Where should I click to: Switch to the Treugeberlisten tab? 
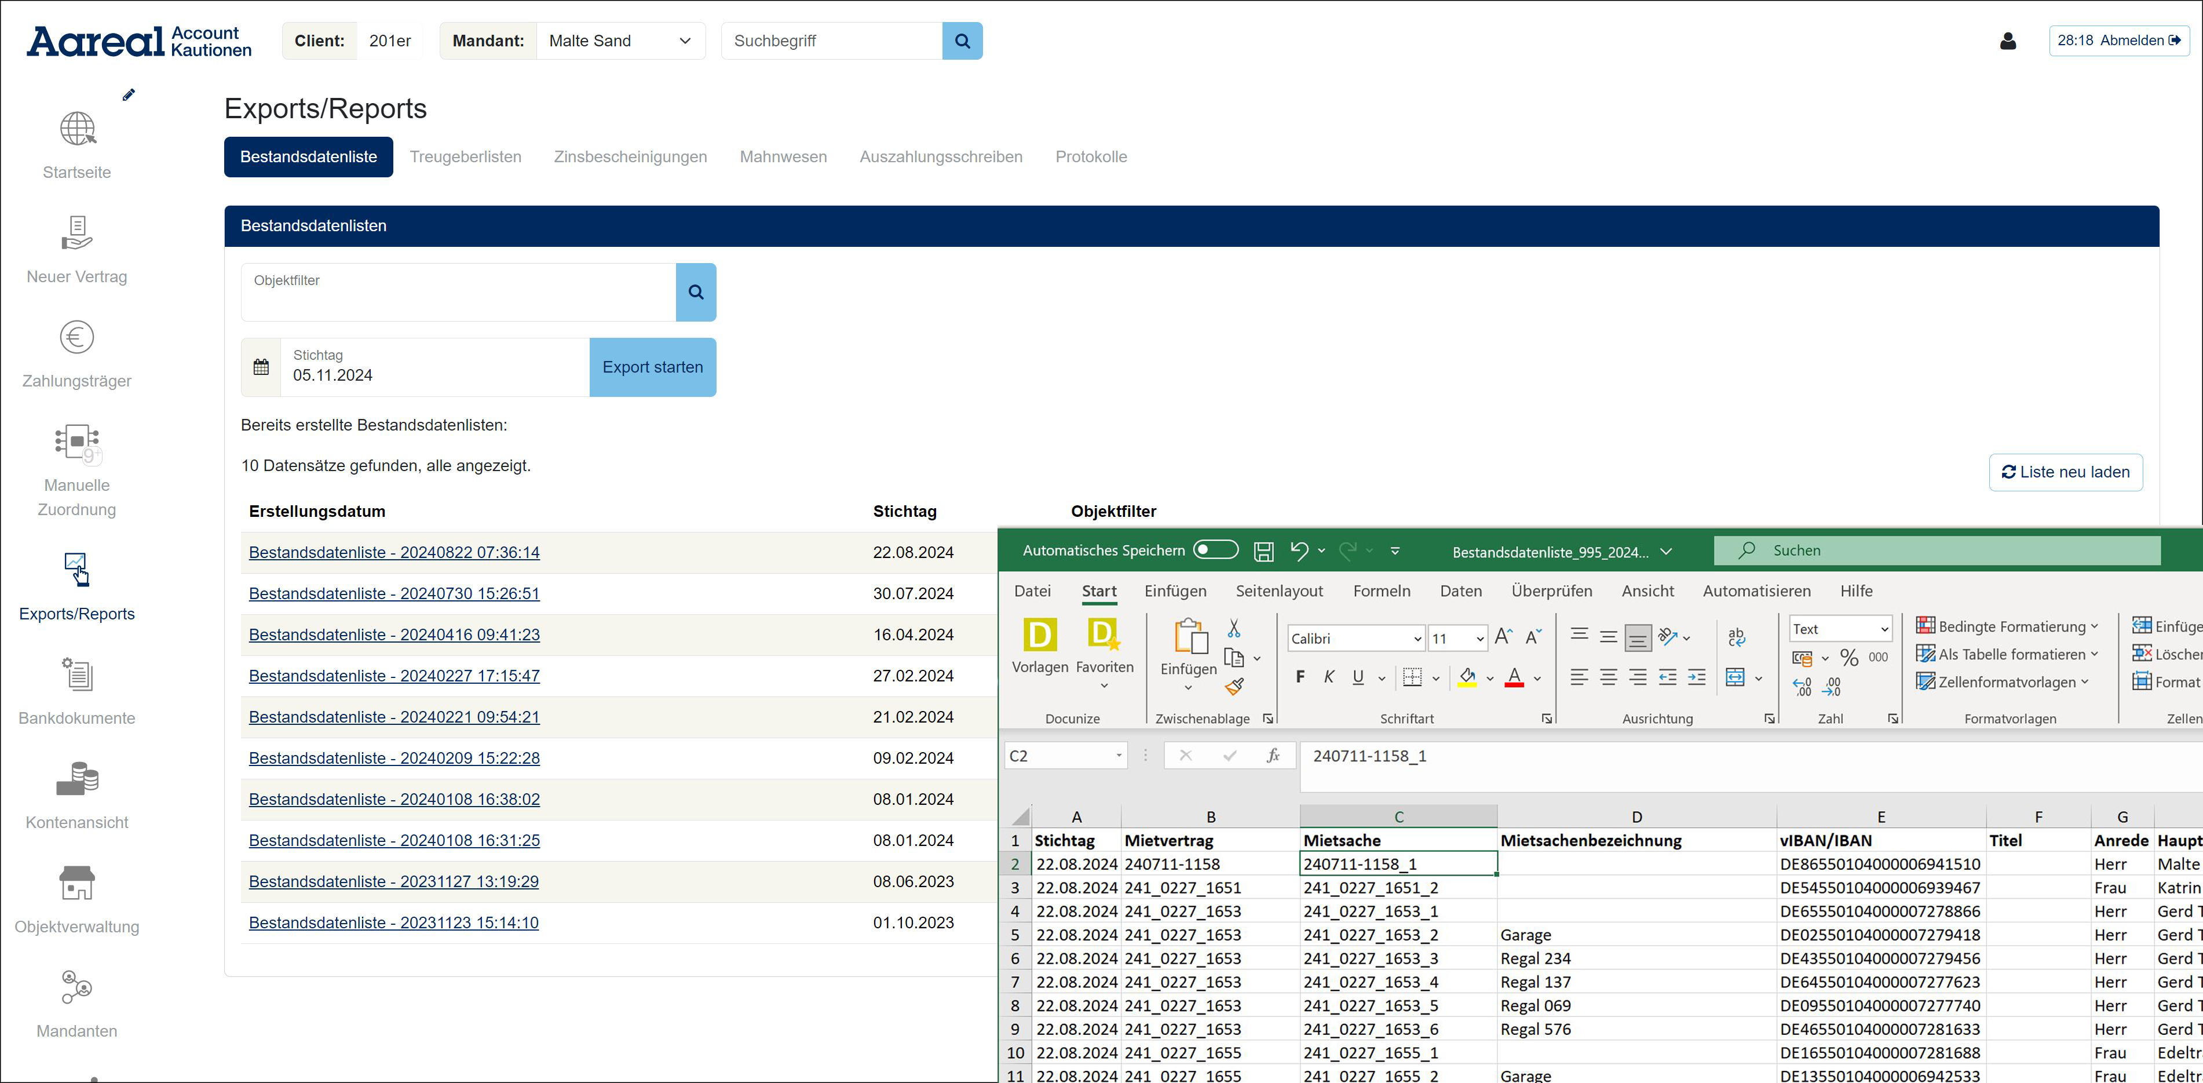click(x=465, y=156)
